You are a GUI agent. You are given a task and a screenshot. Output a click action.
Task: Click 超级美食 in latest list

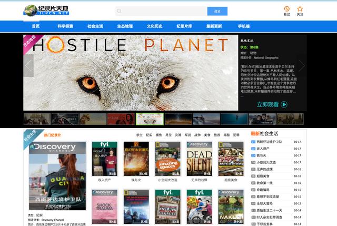tap(263, 176)
